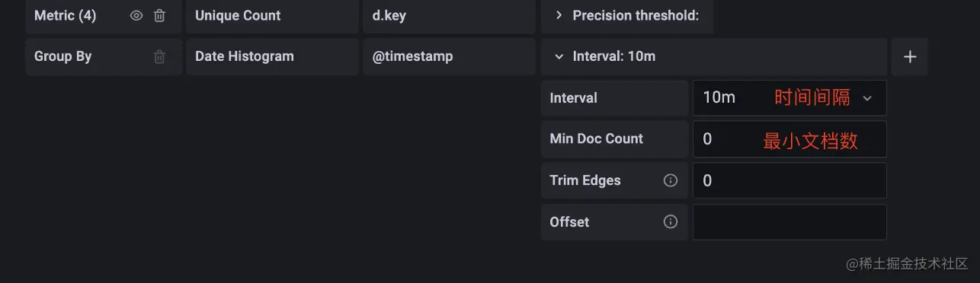Screen dimensions: 980x283
Task: Click the Metric (4) row label
Action: point(66,15)
